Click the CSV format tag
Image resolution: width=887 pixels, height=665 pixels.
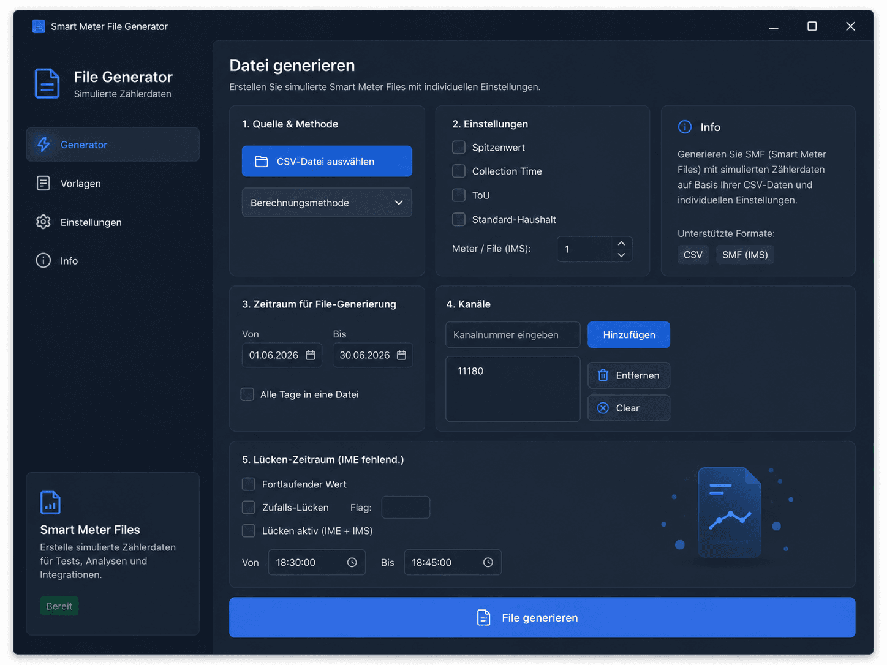tap(693, 255)
